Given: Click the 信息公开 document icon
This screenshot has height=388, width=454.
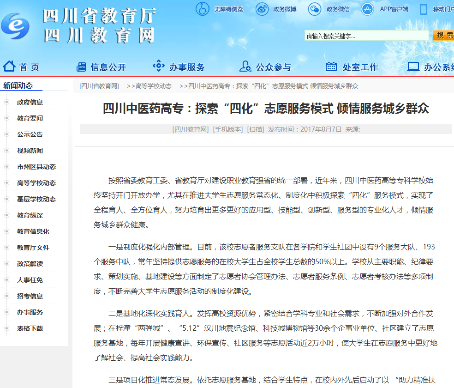Looking at the screenshot, I should point(81,67).
